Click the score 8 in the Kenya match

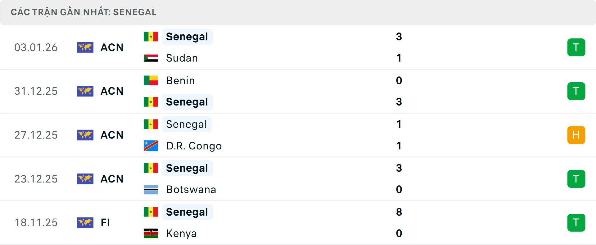tap(399, 212)
